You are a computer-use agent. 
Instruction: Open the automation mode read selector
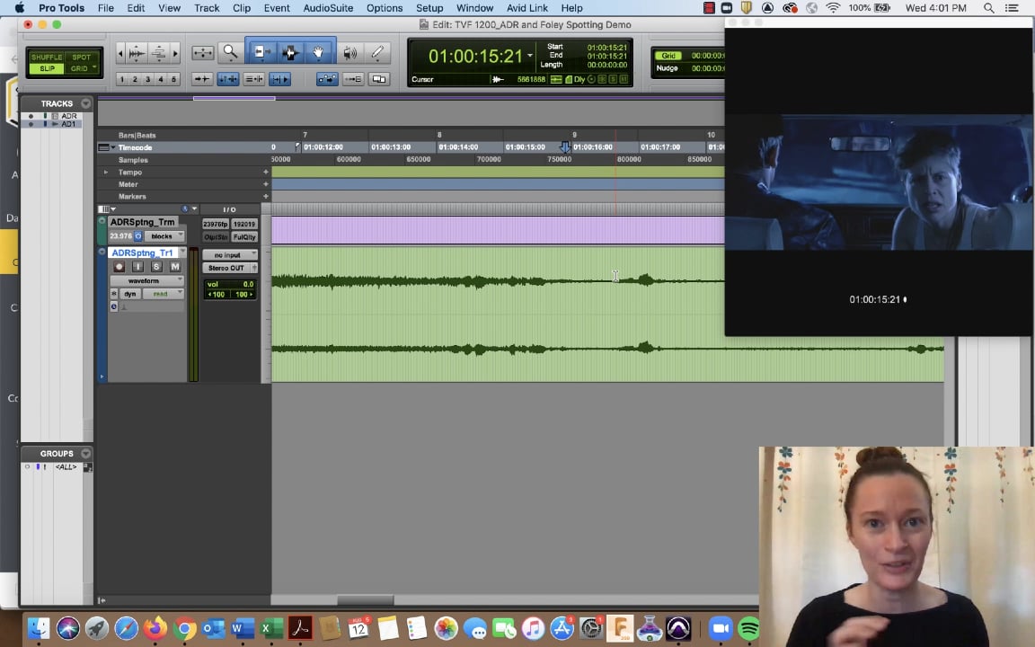164,294
